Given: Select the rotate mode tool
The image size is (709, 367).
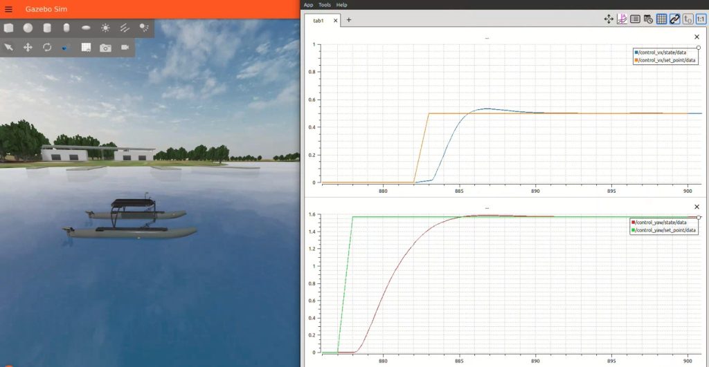Looking at the screenshot, I should [x=48, y=48].
